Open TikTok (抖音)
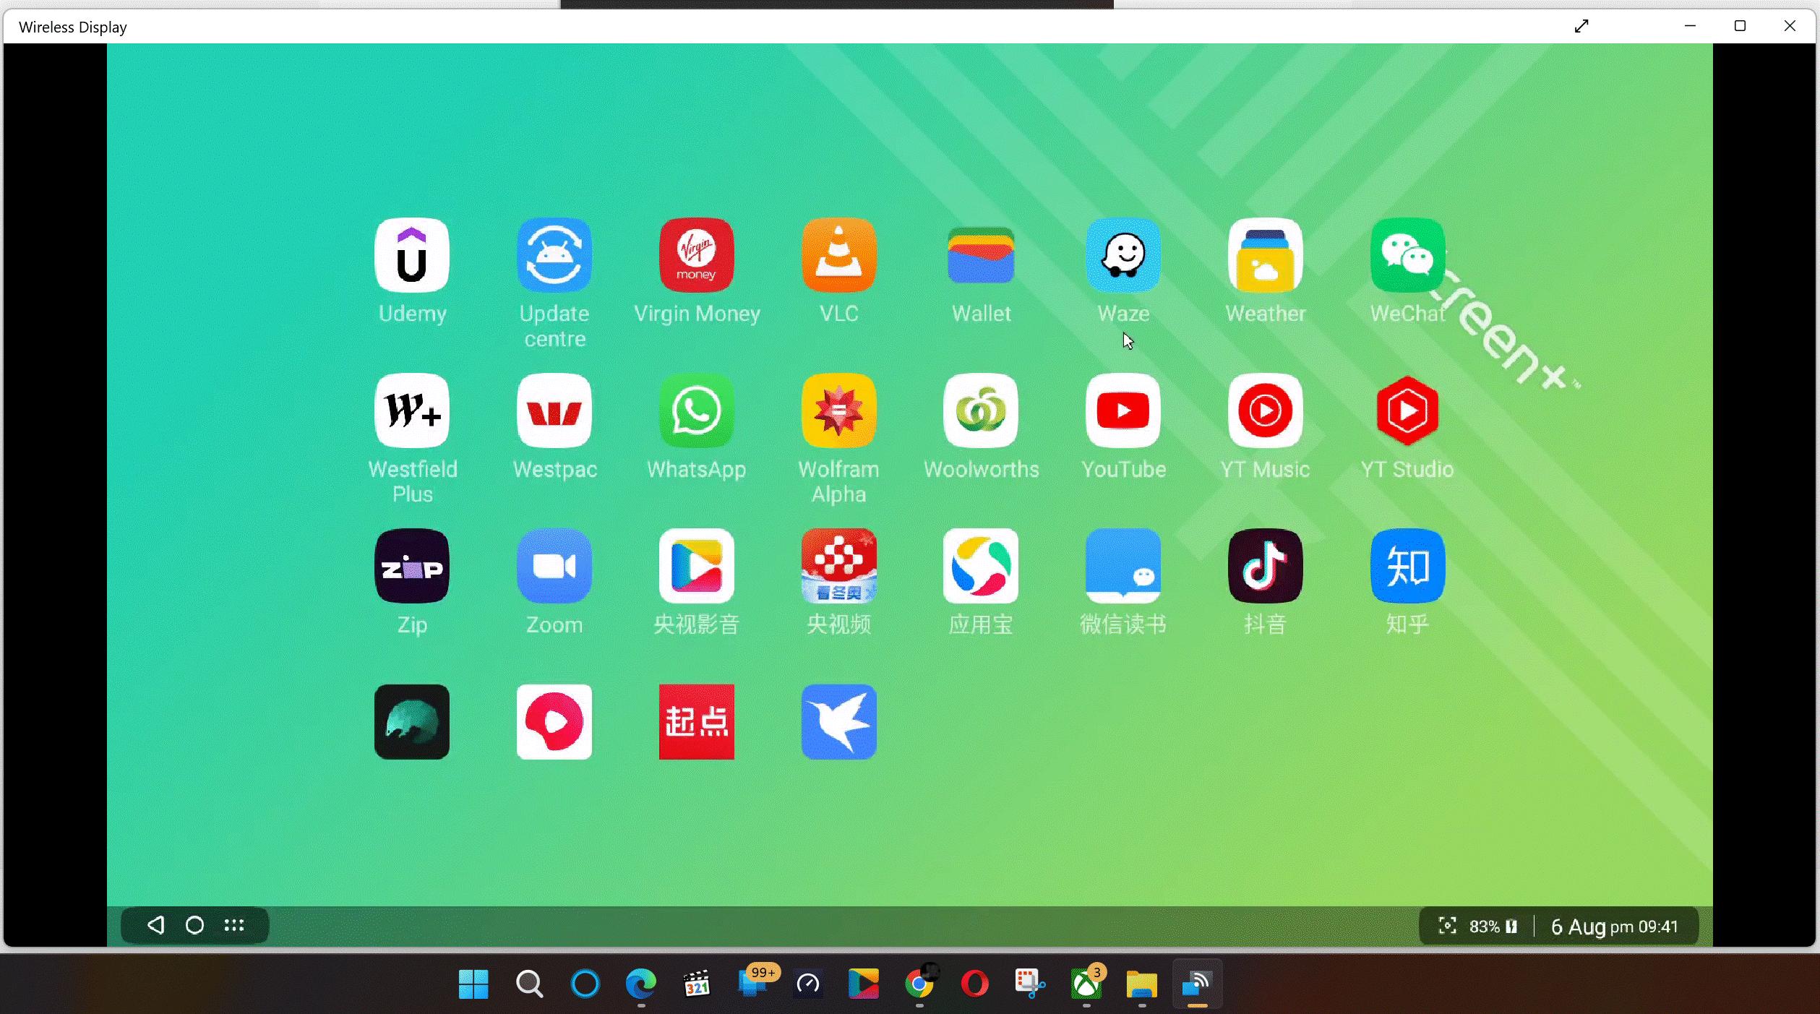The image size is (1820, 1014). (x=1263, y=566)
